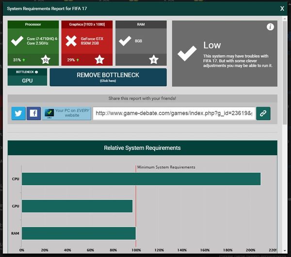
Task: Click the Processor card header
Action: pyautogui.click(x=33, y=24)
